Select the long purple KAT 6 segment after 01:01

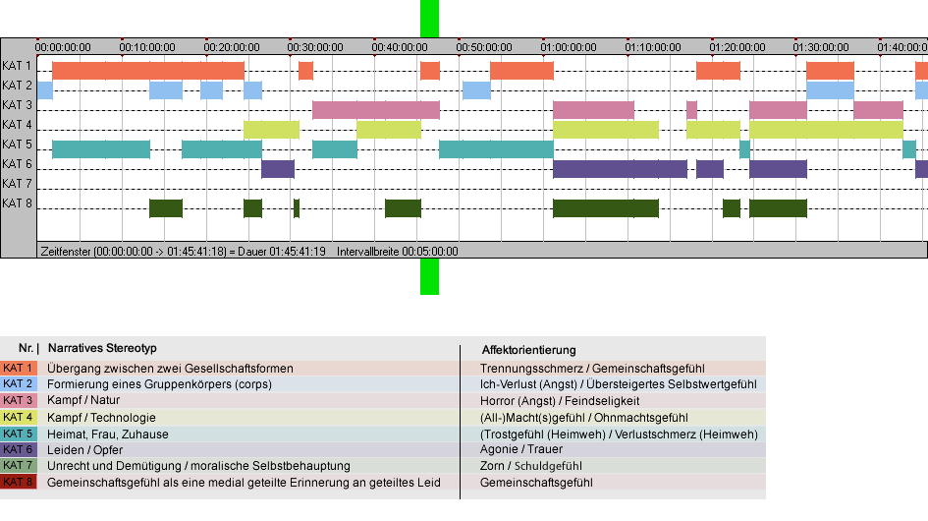[621, 169]
